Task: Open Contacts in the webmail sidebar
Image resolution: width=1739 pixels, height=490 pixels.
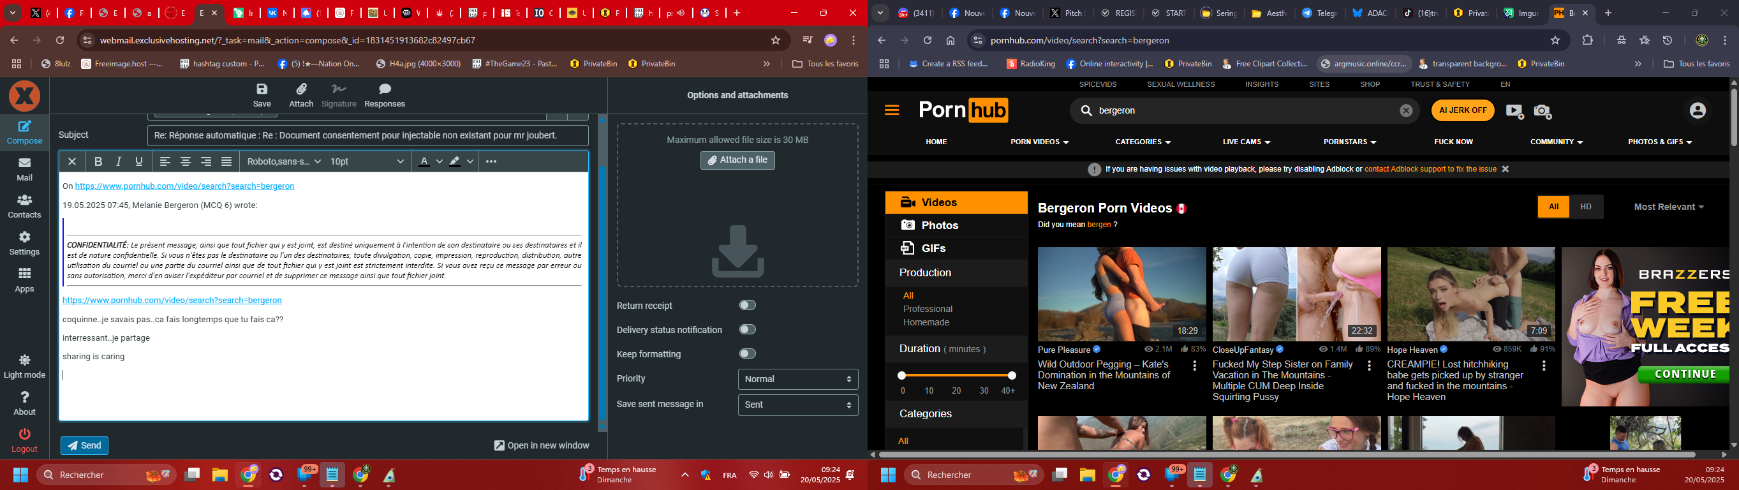Action: [24, 206]
